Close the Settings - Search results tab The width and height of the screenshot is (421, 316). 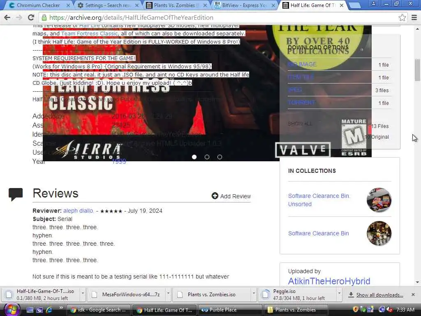[137, 5]
